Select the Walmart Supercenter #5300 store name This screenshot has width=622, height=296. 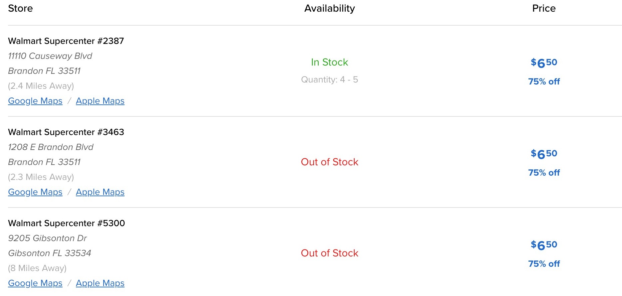66,223
